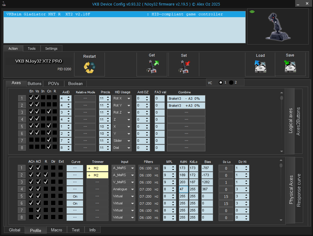The height and width of the screenshot is (236, 313).
Task: Switch to the Buttons tab
Action: pos(34,83)
